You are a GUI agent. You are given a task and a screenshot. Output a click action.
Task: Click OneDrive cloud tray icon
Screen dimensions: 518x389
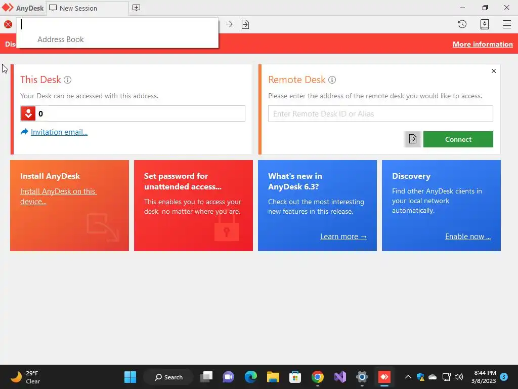click(x=433, y=377)
